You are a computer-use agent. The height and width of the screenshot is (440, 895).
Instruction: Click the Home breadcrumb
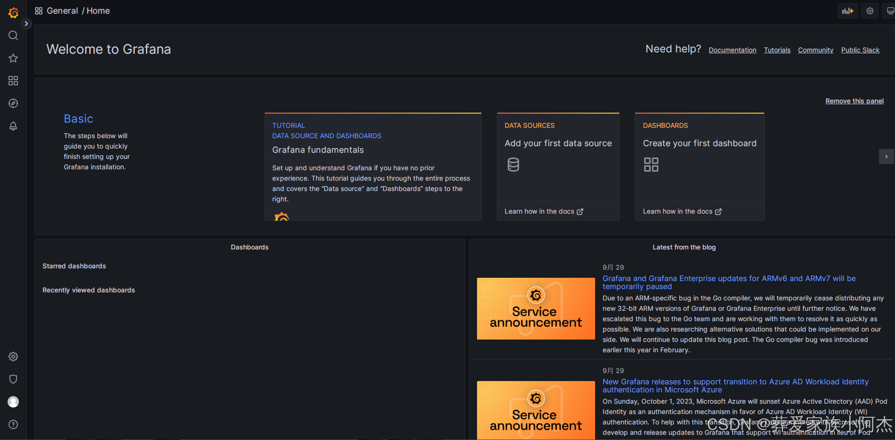point(98,11)
